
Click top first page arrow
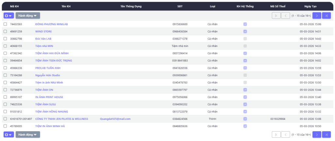[276, 15]
